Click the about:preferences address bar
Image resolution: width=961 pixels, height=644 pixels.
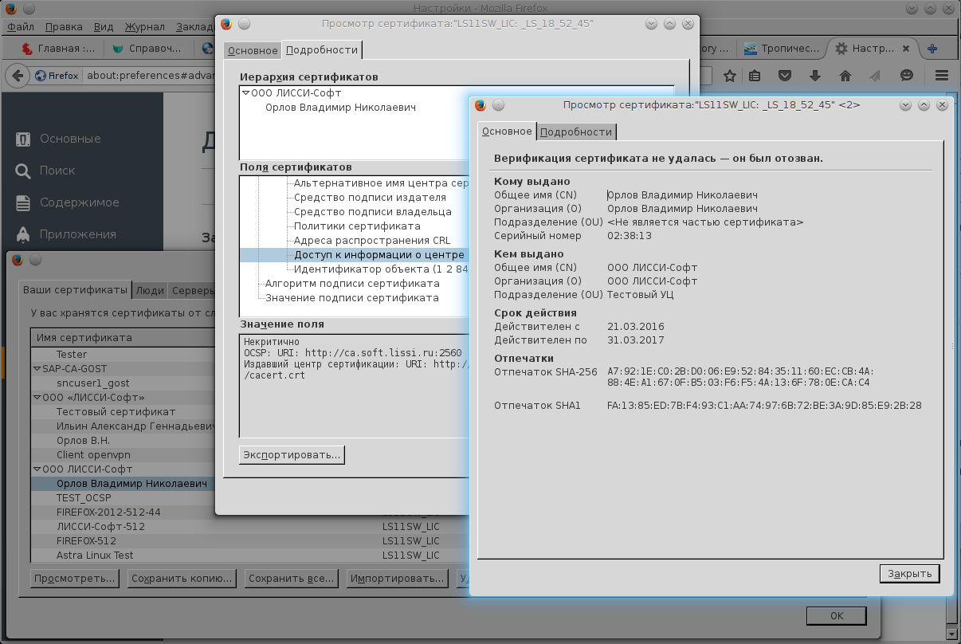(x=151, y=76)
